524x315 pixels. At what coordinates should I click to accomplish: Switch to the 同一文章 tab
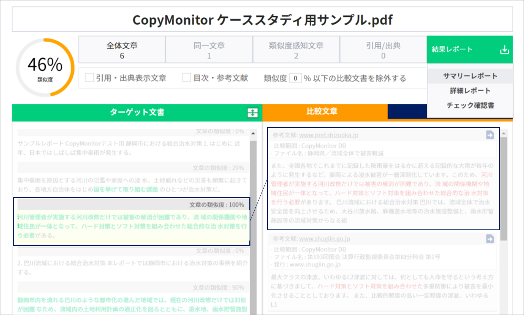209,50
